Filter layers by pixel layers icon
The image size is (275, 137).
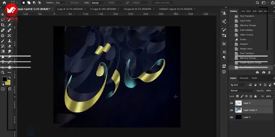250,85
